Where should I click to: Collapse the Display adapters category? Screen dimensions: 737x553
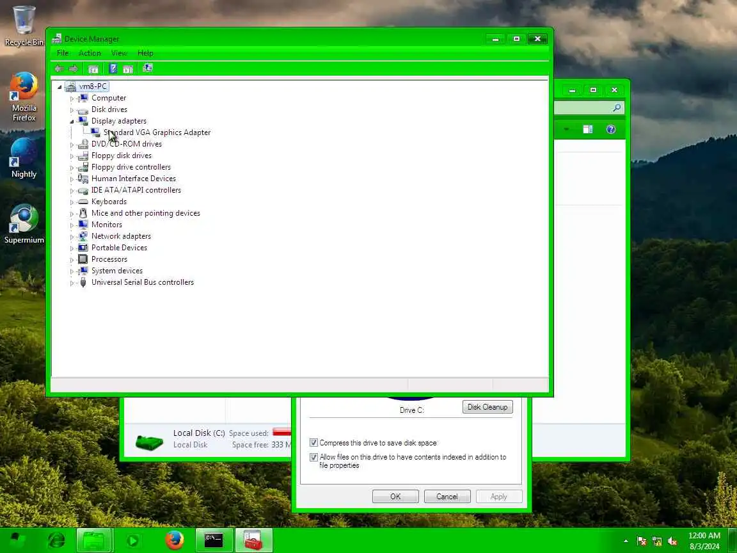72,122
